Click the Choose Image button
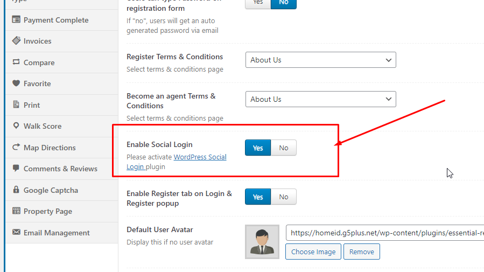 coord(313,252)
